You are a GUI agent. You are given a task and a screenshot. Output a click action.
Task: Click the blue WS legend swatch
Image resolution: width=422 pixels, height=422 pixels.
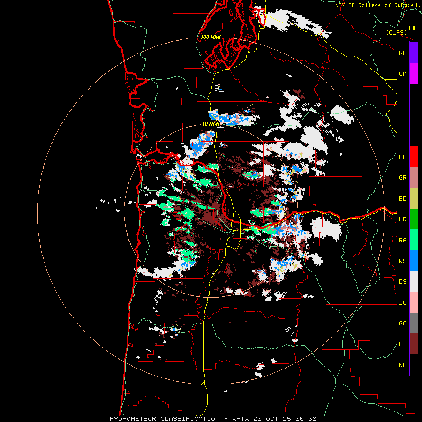(x=414, y=261)
